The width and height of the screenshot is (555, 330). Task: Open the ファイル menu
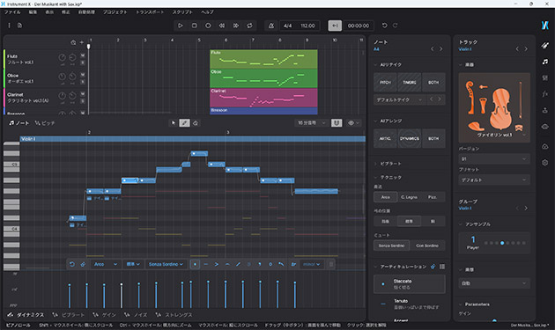[x=12, y=12]
